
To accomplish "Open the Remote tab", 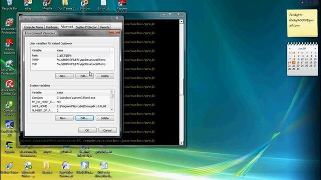I will pyautogui.click(x=105, y=27).
